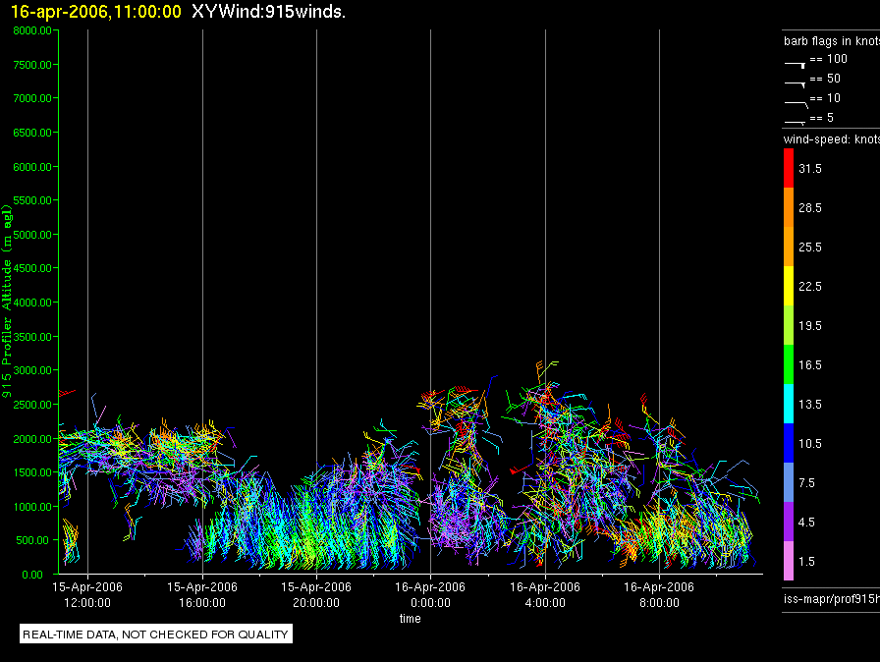Click the 1000.00 altitude tick label
The width and height of the screenshot is (880, 662).
[32, 507]
